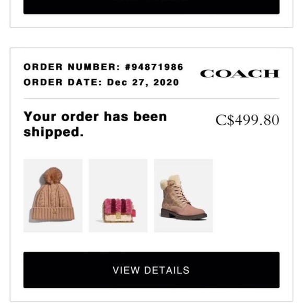The width and height of the screenshot is (303, 303).
Task: Click the ribbed cuff of the beanie image
Action: 52,214
